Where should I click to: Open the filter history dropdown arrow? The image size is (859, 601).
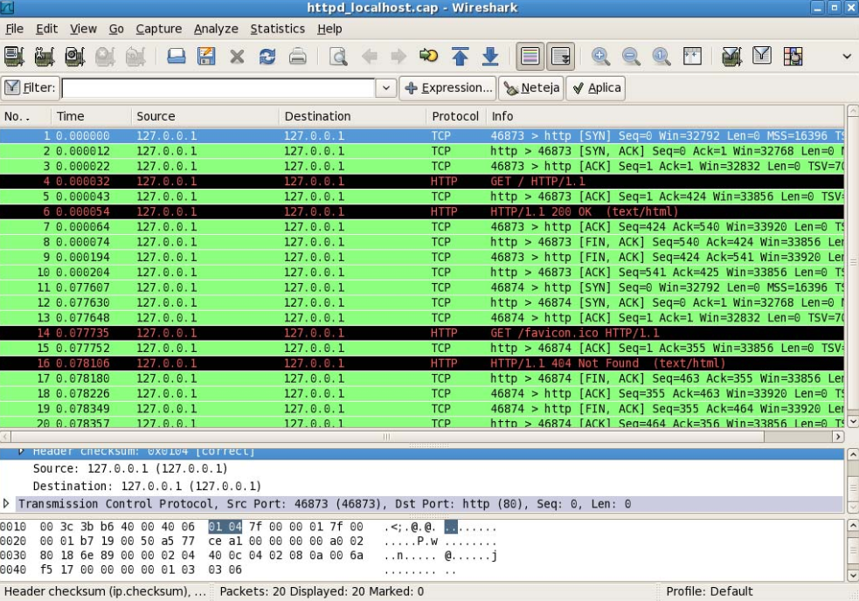(x=387, y=88)
